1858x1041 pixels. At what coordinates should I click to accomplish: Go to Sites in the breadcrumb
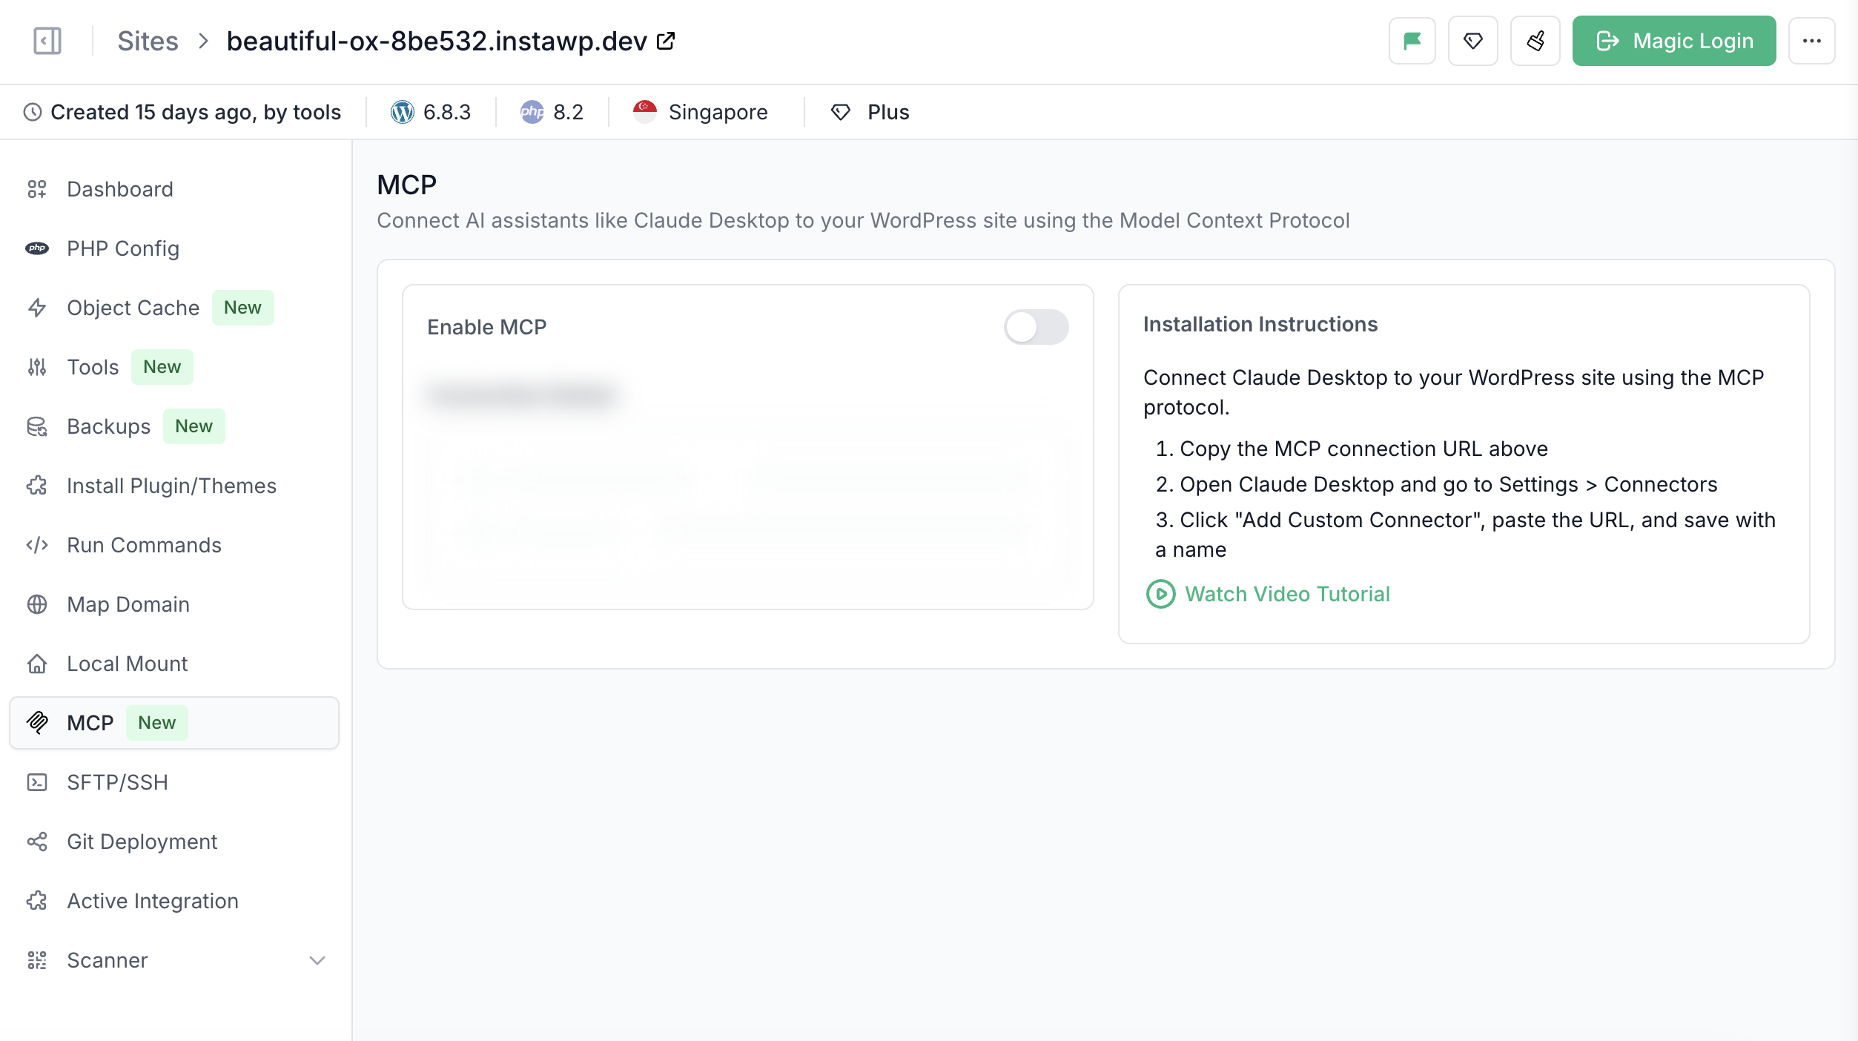(148, 41)
